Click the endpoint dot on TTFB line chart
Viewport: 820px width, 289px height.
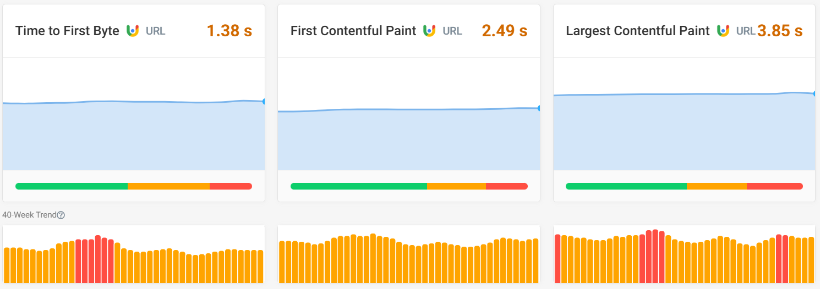click(264, 102)
